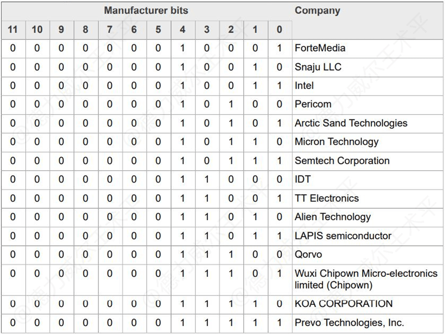Click the IDT company cell
The width and height of the screenshot is (445, 335).
[303, 180]
